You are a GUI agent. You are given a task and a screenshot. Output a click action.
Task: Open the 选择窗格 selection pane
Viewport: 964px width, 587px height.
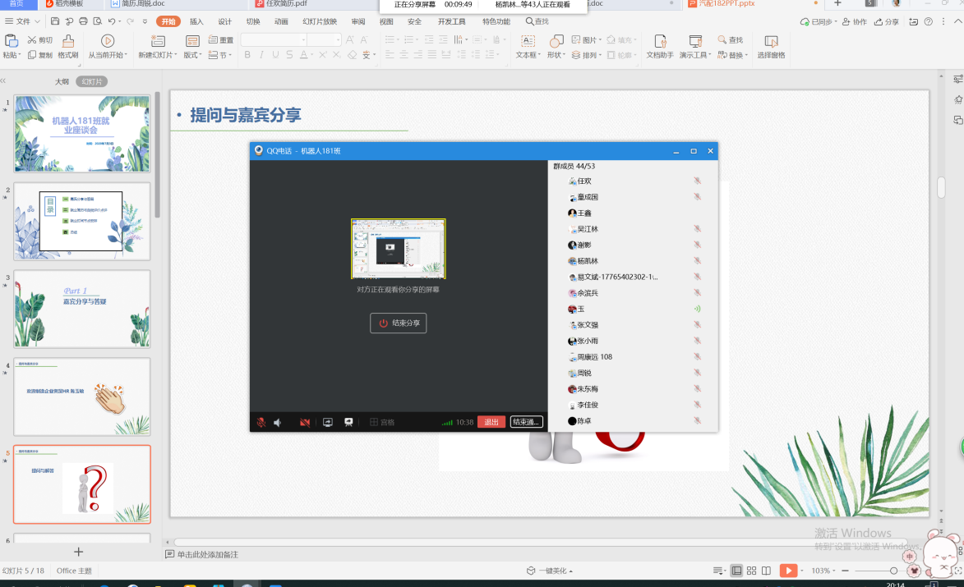[771, 41]
